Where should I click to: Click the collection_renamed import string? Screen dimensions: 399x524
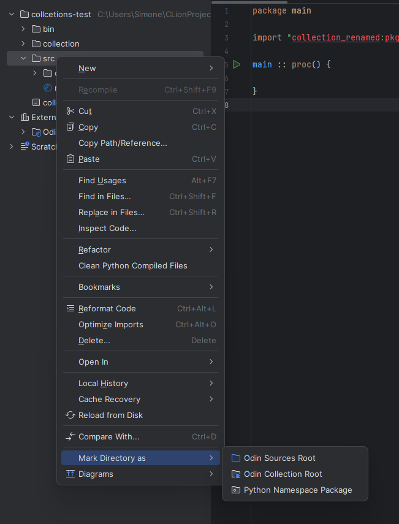click(336, 37)
